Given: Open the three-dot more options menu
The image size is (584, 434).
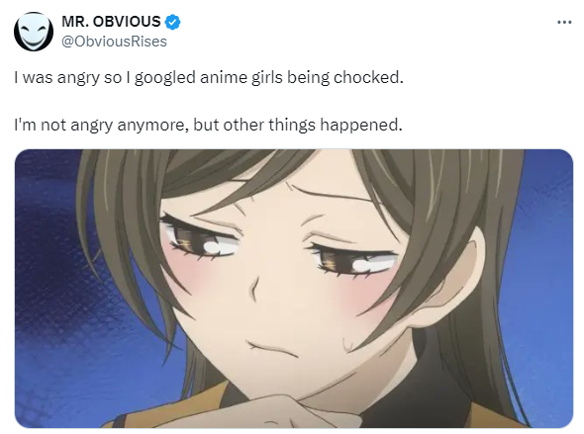Looking at the screenshot, I should tap(564, 23).
